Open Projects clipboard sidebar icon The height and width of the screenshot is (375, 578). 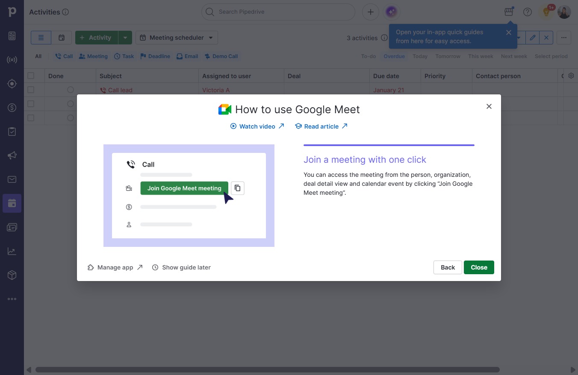tap(12, 132)
